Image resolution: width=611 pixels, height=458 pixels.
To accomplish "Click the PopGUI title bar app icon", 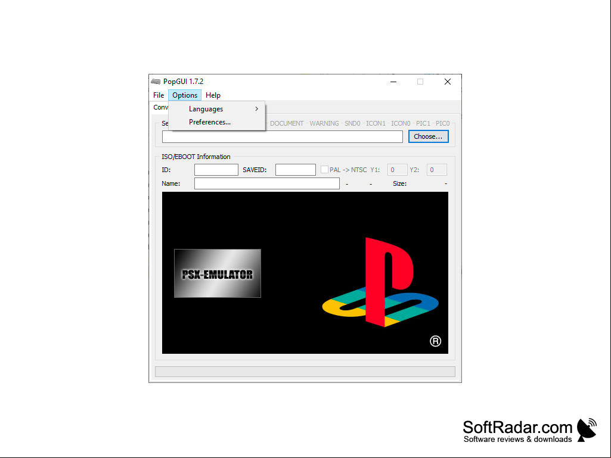I will (x=156, y=82).
